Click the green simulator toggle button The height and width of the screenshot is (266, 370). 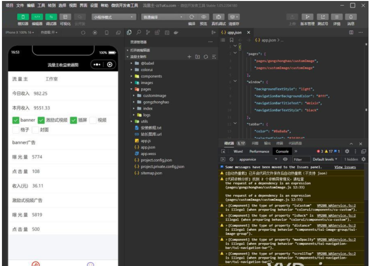coord(22,17)
